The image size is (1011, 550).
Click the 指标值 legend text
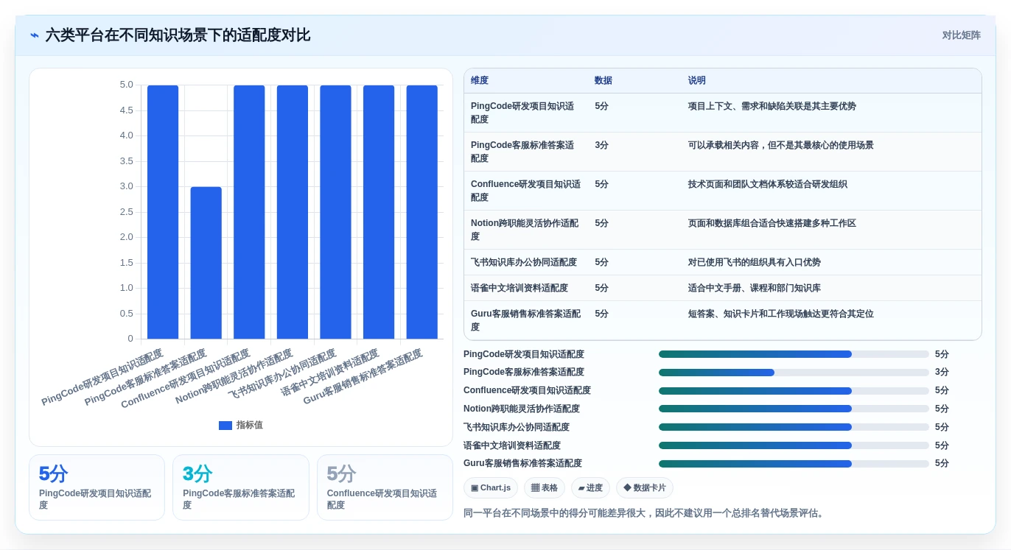[x=249, y=425]
